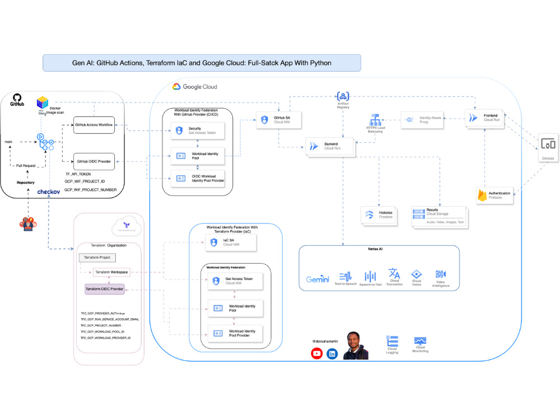Viewport: 560px width, 420px height.
Task: Click the 'TFC_GCP_RUN_SERVICE_ACCOUNT_EMAIL' text
Action: [110, 319]
